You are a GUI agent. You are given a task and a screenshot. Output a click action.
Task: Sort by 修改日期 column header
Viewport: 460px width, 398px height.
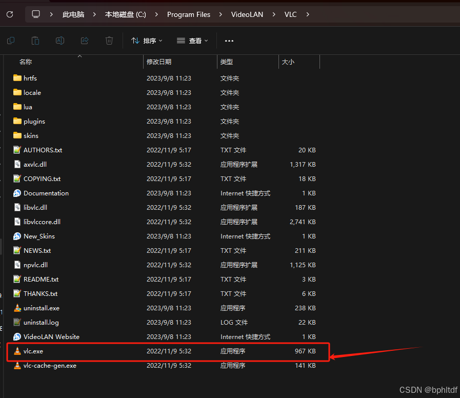tap(159, 62)
